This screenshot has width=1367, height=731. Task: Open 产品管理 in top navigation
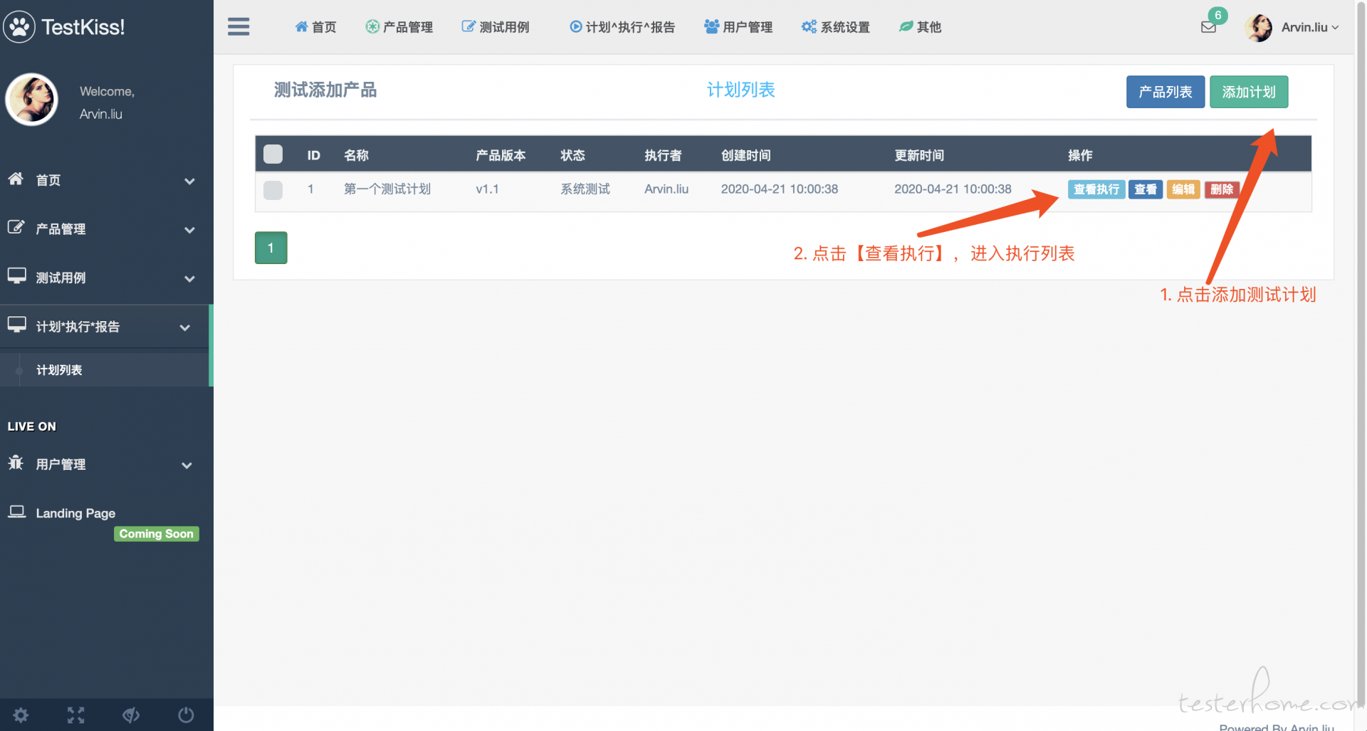click(399, 27)
